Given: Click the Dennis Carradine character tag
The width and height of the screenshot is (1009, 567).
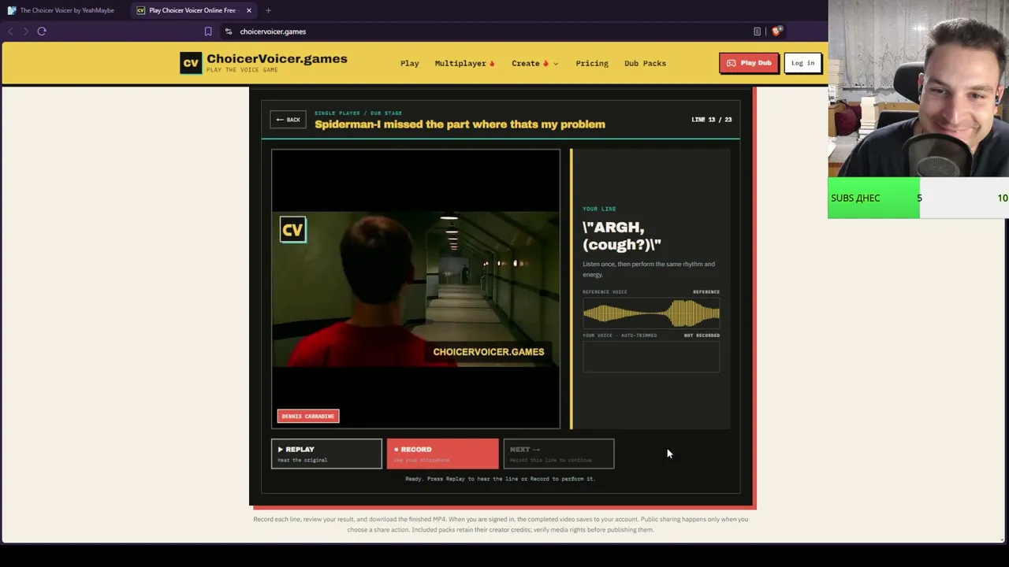Looking at the screenshot, I should tap(308, 416).
